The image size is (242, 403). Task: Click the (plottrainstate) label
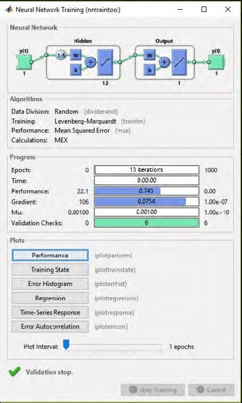click(x=115, y=270)
